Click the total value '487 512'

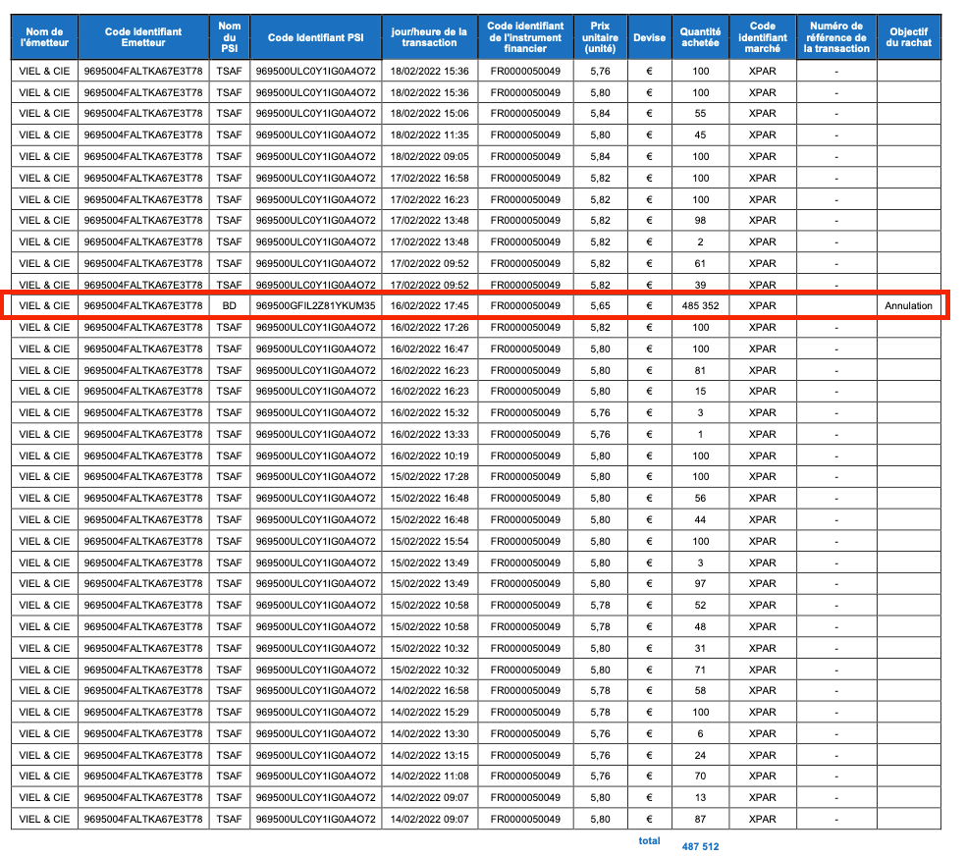700,844
